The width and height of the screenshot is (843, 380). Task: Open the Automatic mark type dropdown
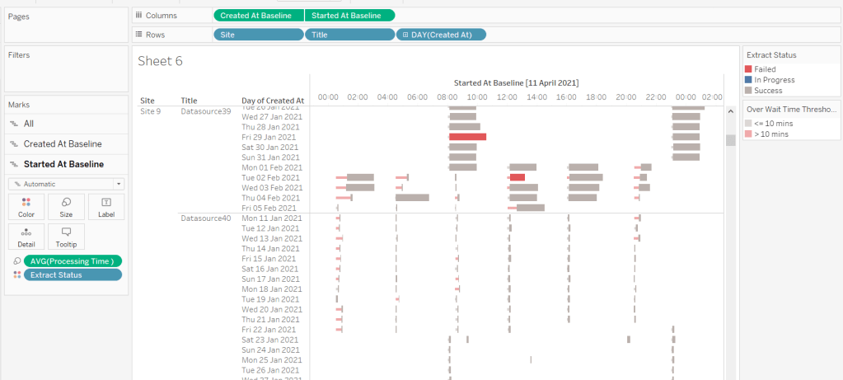(x=66, y=184)
